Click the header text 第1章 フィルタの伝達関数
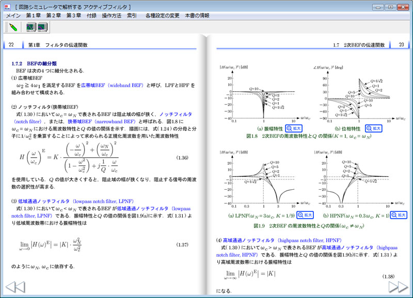Viewport: 413px width, 298px height. tap(58, 45)
